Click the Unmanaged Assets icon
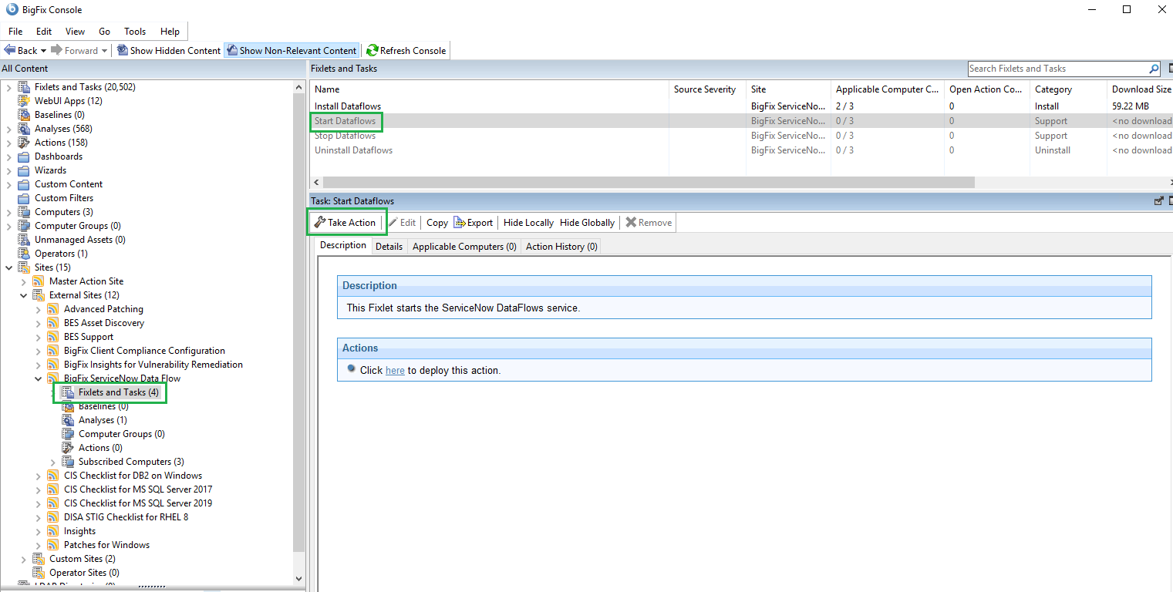Viewport: 1173px width, 592px height. (23, 240)
